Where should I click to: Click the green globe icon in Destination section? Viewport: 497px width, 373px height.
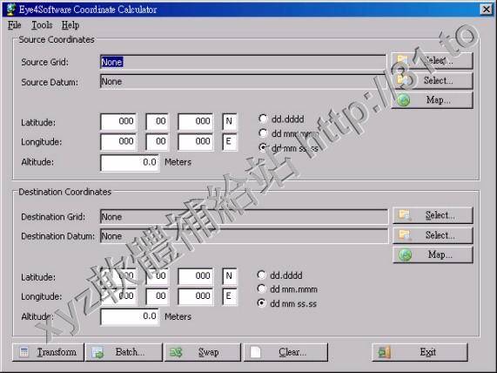405,254
